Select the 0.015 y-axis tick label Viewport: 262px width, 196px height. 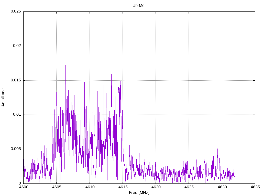[x=16, y=80]
